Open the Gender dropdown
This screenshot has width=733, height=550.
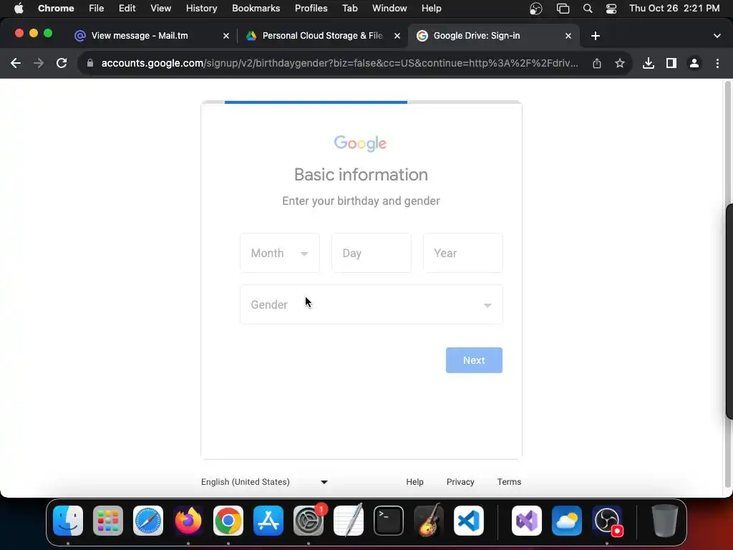click(x=372, y=304)
